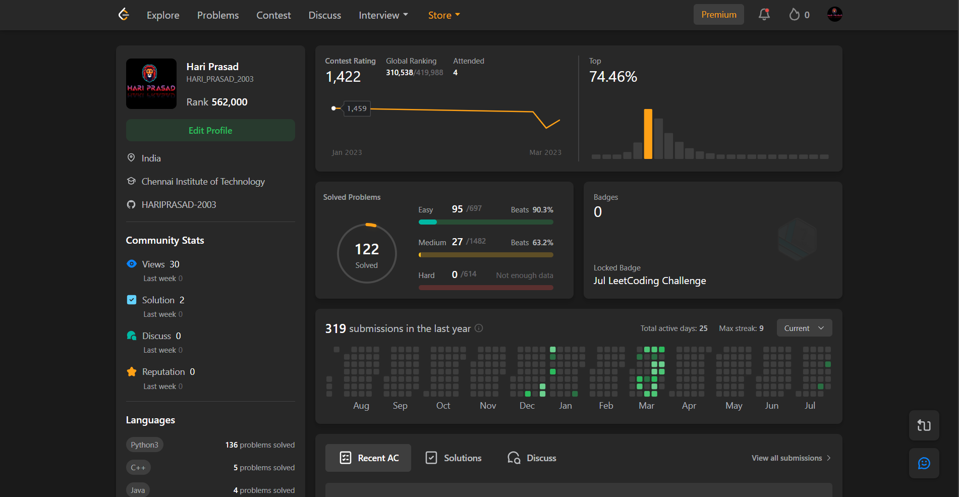
Task: Click the C++ language tag
Action: point(138,467)
